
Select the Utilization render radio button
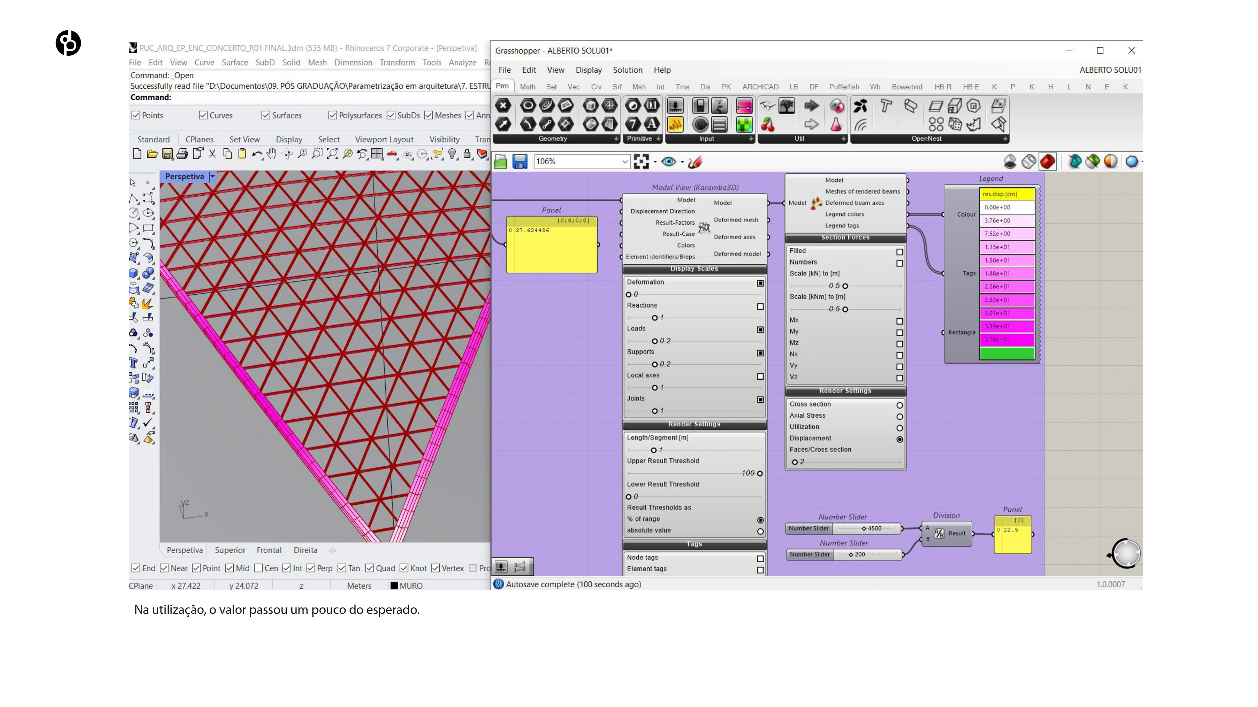900,428
